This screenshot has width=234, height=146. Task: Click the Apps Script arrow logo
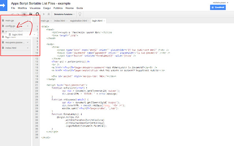click(x=5, y=5)
